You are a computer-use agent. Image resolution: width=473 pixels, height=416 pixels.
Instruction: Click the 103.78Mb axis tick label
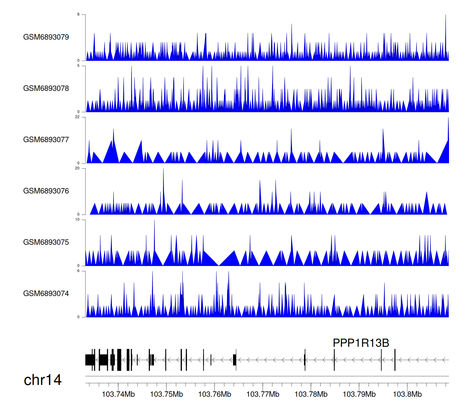pos(311,394)
